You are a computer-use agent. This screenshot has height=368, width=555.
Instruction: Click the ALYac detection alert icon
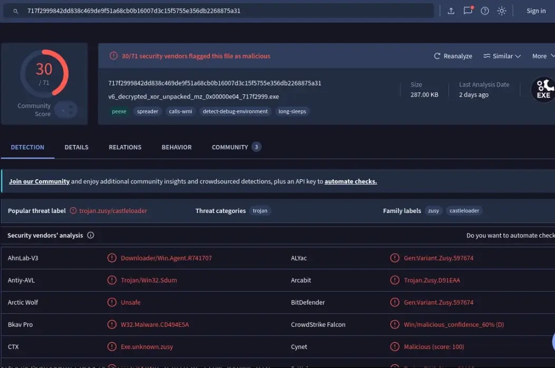coord(395,258)
